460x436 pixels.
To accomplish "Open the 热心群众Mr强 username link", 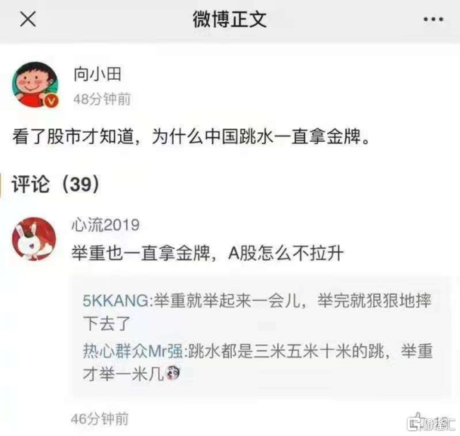I will [x=133, y=350].
